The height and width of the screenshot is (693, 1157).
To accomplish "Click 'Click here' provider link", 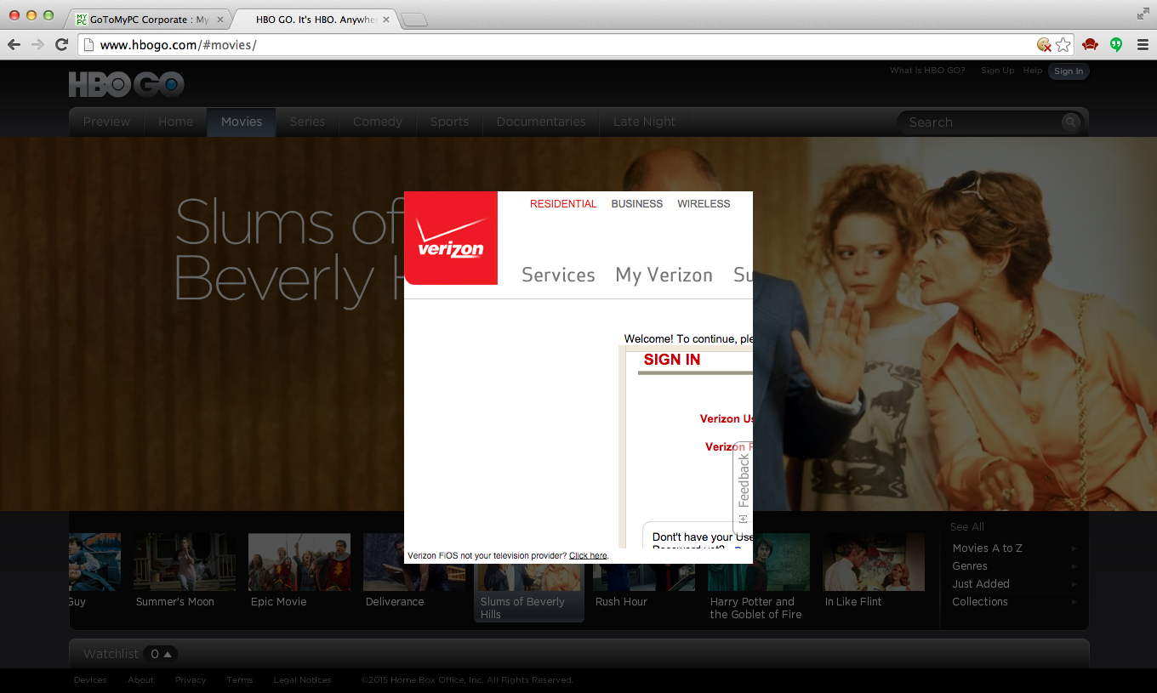I will pos(588,555).
